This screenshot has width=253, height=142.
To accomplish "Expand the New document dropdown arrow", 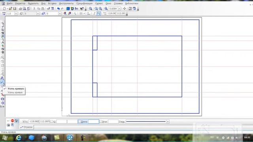I will tap(8, 9).
